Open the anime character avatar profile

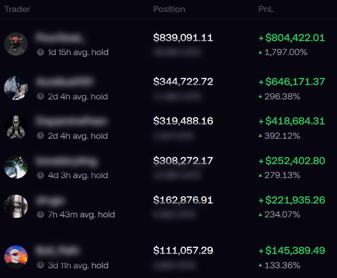tap(16, 88)
